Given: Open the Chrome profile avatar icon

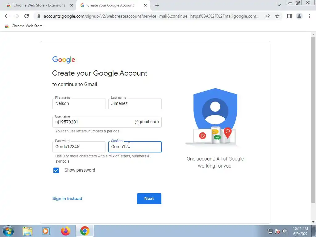Looking at the screenshot, I should [299, 16].
